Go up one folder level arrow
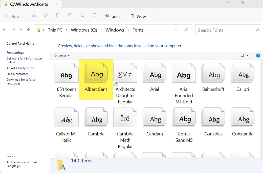This screenshot has width=263, height=173. (29, 30)
